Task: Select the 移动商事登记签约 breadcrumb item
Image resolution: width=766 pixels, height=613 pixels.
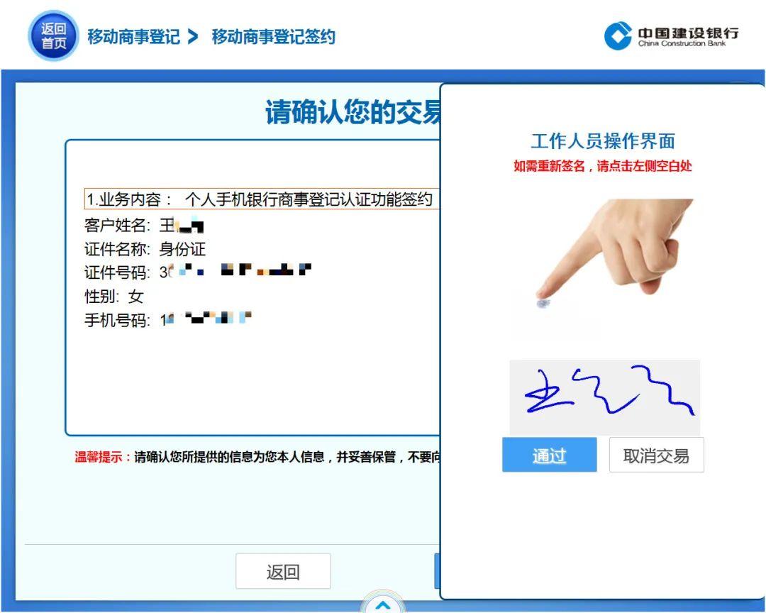Action: (x=273, y=37)
